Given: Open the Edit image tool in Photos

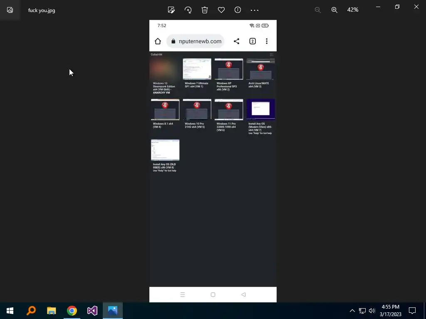Looking at the screenshot, I should point(171,10).
